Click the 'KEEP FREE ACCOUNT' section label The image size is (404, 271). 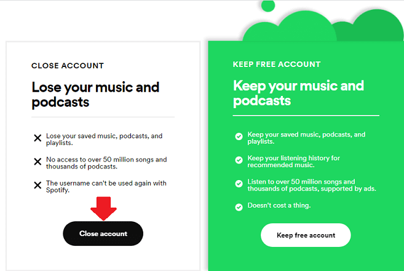[277, 64]
